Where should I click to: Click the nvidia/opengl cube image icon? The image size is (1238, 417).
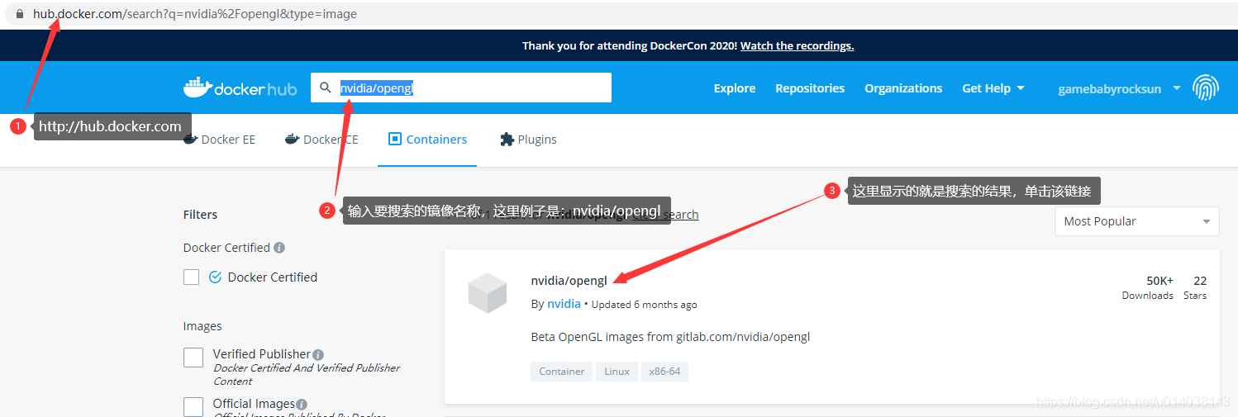[487, 293]
